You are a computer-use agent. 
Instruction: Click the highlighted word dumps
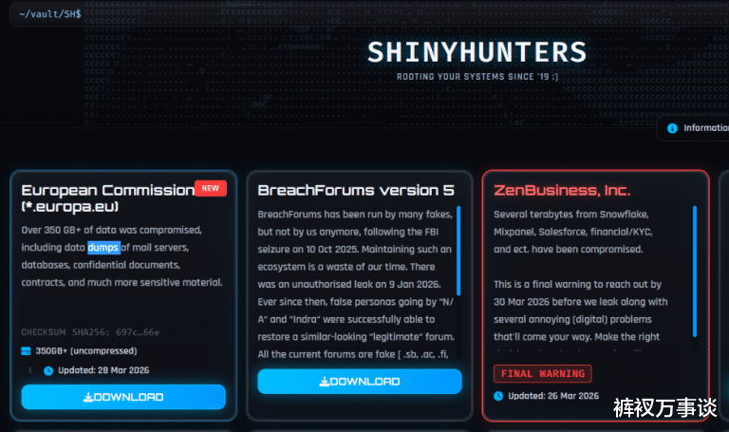coord(103,248)
